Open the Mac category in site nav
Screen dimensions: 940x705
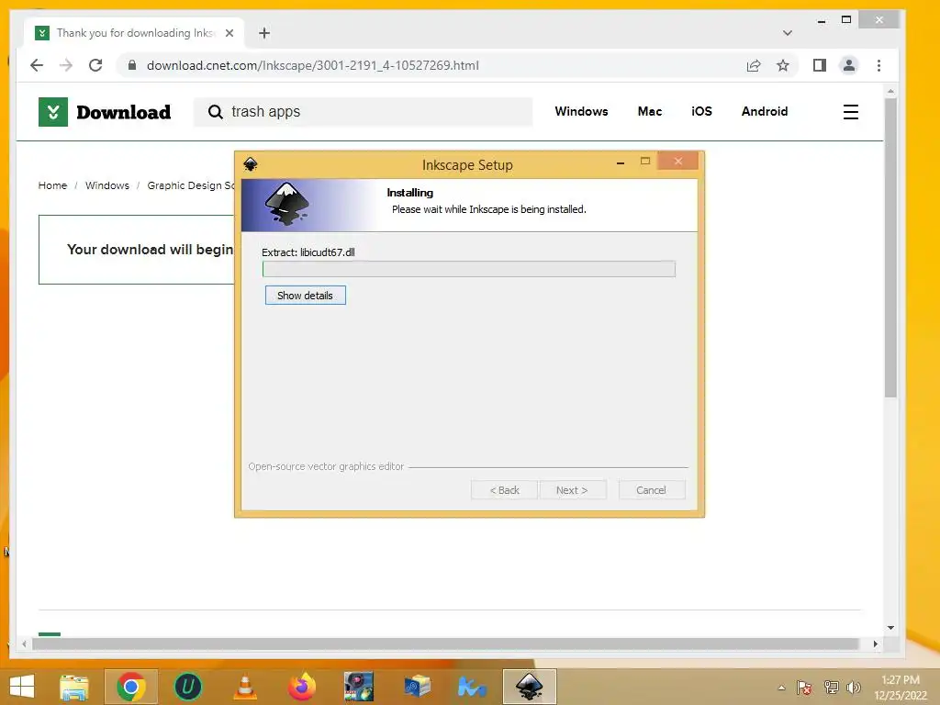(650, 111)
